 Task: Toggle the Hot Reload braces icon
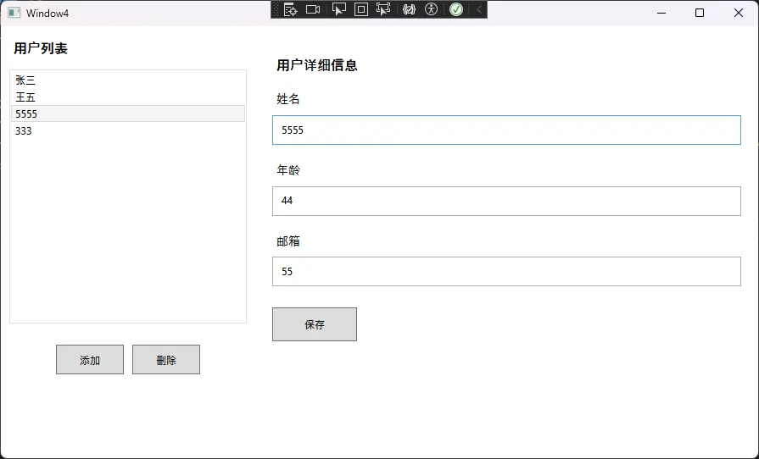pyautogui.click(x=409, y=9)
